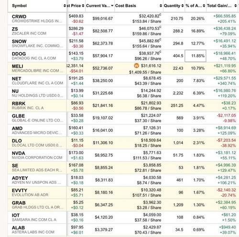The width and height of the screenshot is (239, 237).
Task: Click CRWD current value $99,016.67
Action: (x=103, y=19)
